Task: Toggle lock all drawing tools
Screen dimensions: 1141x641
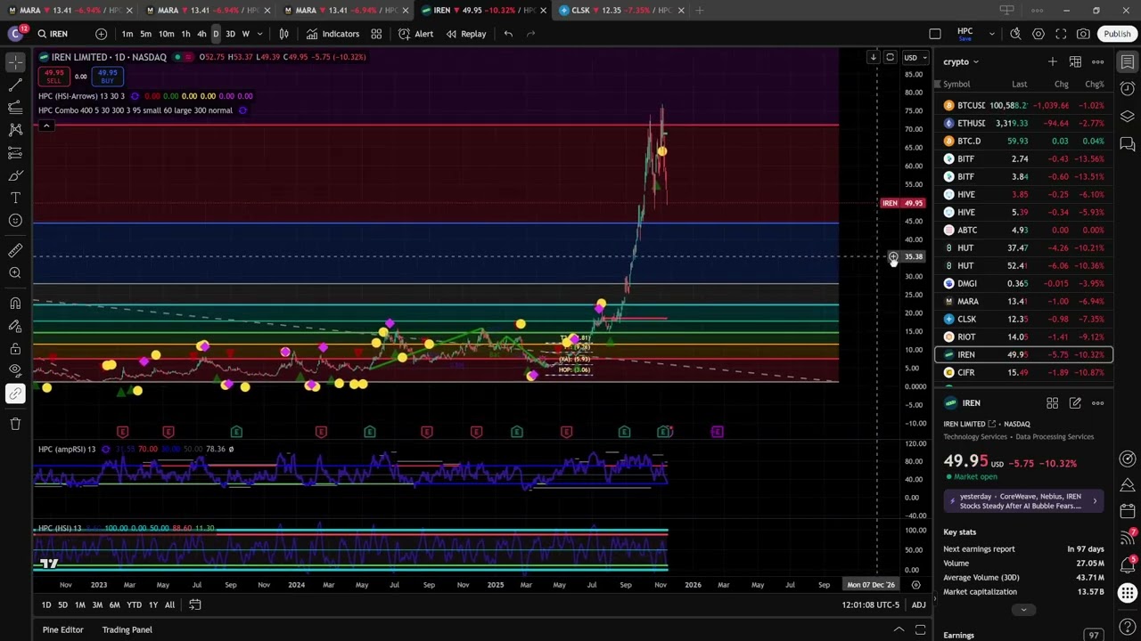Action: tap(15, 349)
